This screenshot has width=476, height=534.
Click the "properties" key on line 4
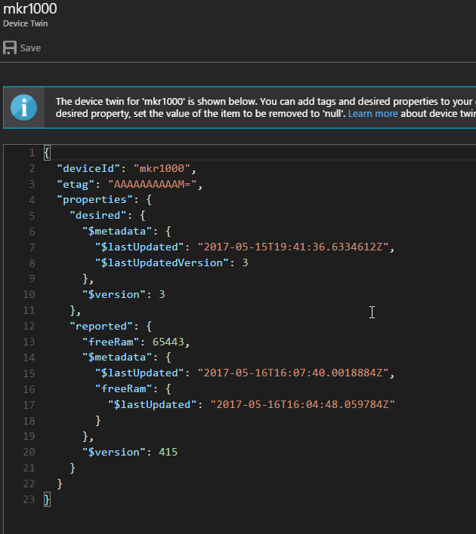tap(95, 200)
